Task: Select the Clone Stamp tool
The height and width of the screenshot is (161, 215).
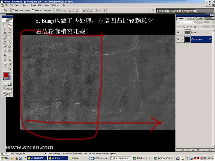Action: [x=5, y=42]
